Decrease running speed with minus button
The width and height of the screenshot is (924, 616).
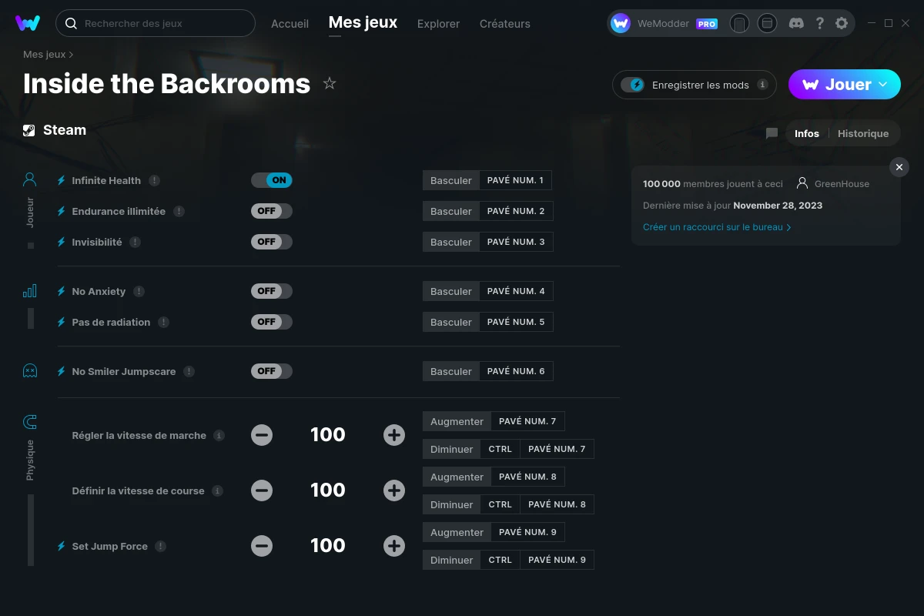[x=262, y=490]
